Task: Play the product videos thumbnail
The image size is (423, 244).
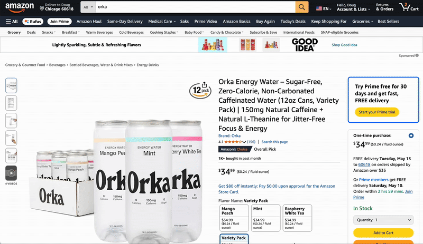Action: (11, 173)
